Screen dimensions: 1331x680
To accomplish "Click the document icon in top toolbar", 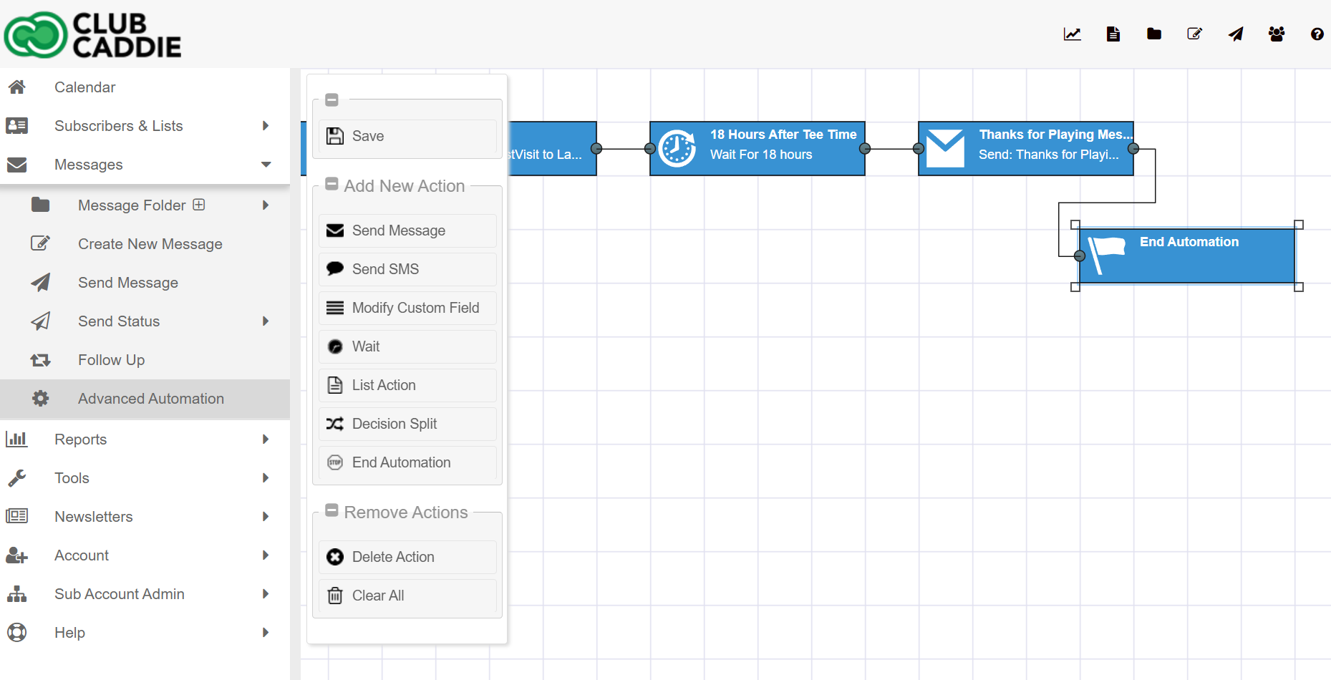I will tap(1113, 34).
